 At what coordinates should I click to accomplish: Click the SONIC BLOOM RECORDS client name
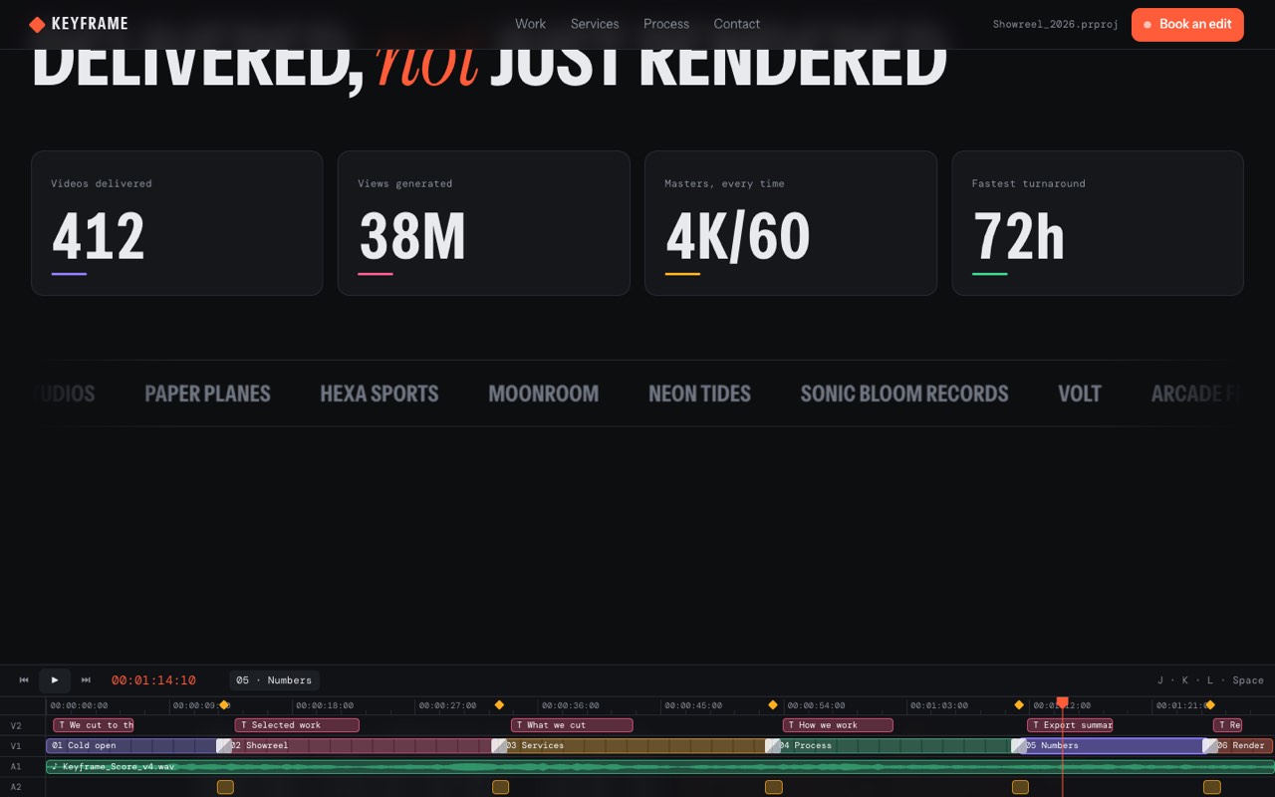904,394
